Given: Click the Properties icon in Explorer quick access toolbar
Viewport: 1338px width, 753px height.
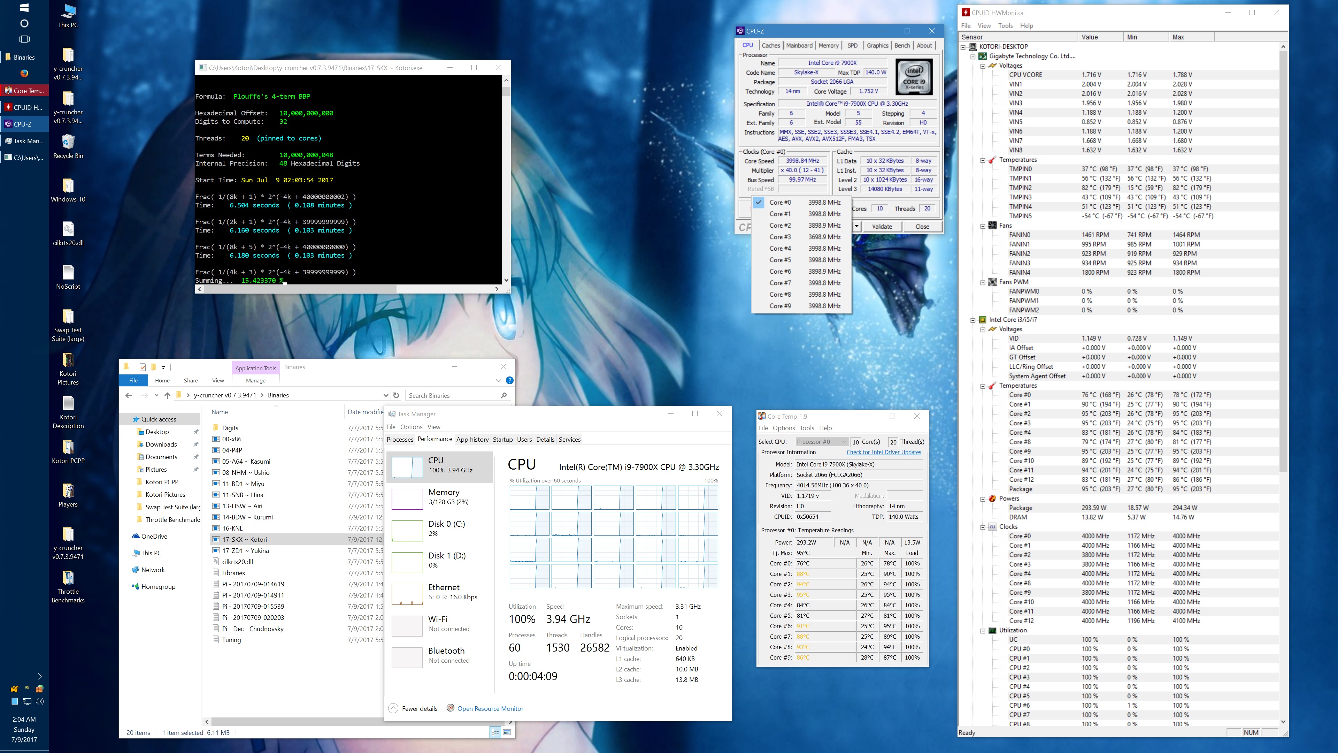Looking at the screenshot, I should (x=142, y=367).
